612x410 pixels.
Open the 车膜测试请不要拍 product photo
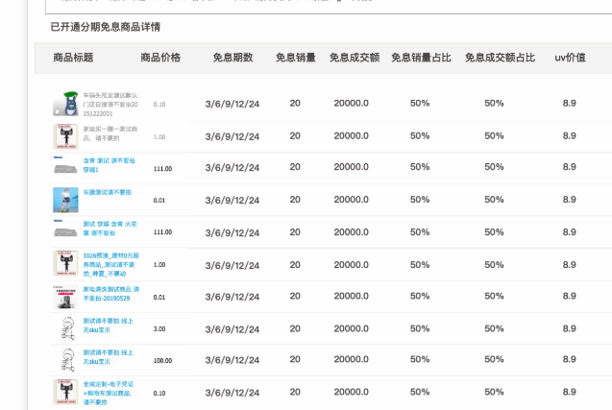(x=65, y=200)
